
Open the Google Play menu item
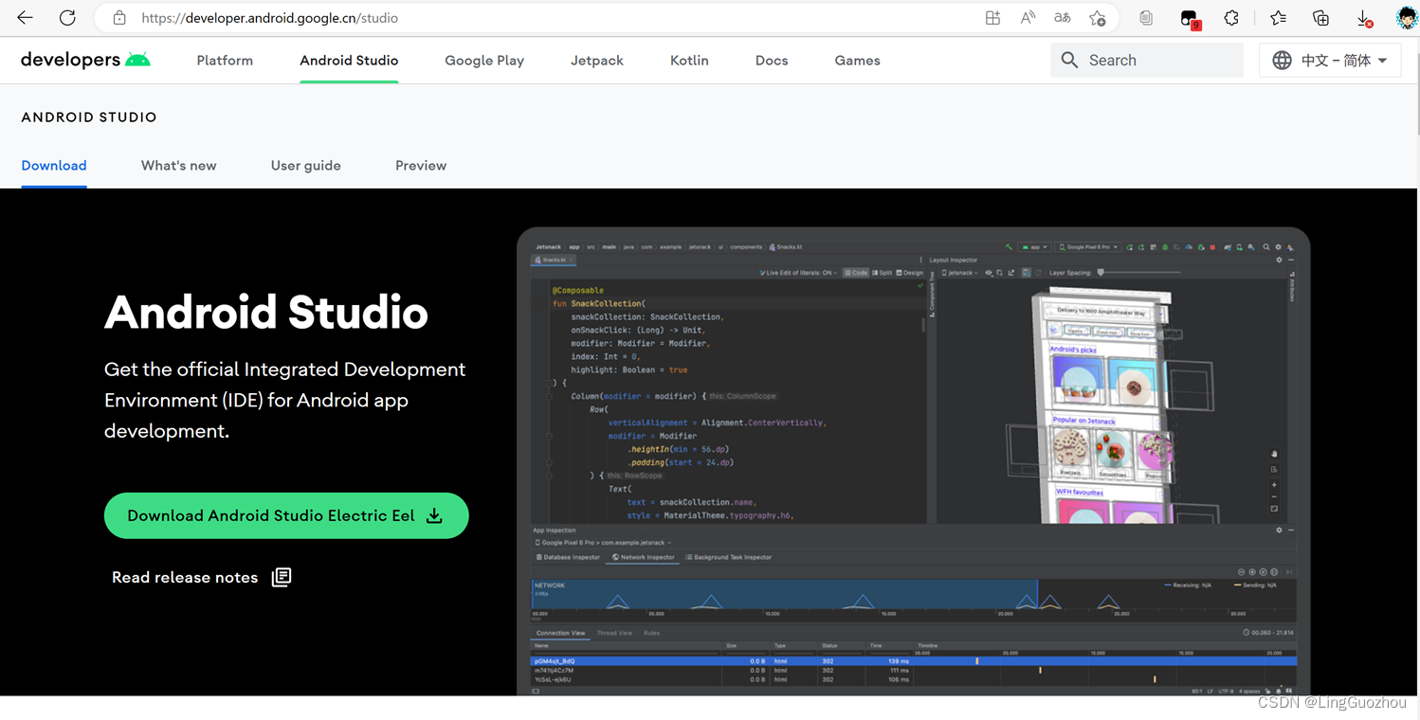(484, 60)
